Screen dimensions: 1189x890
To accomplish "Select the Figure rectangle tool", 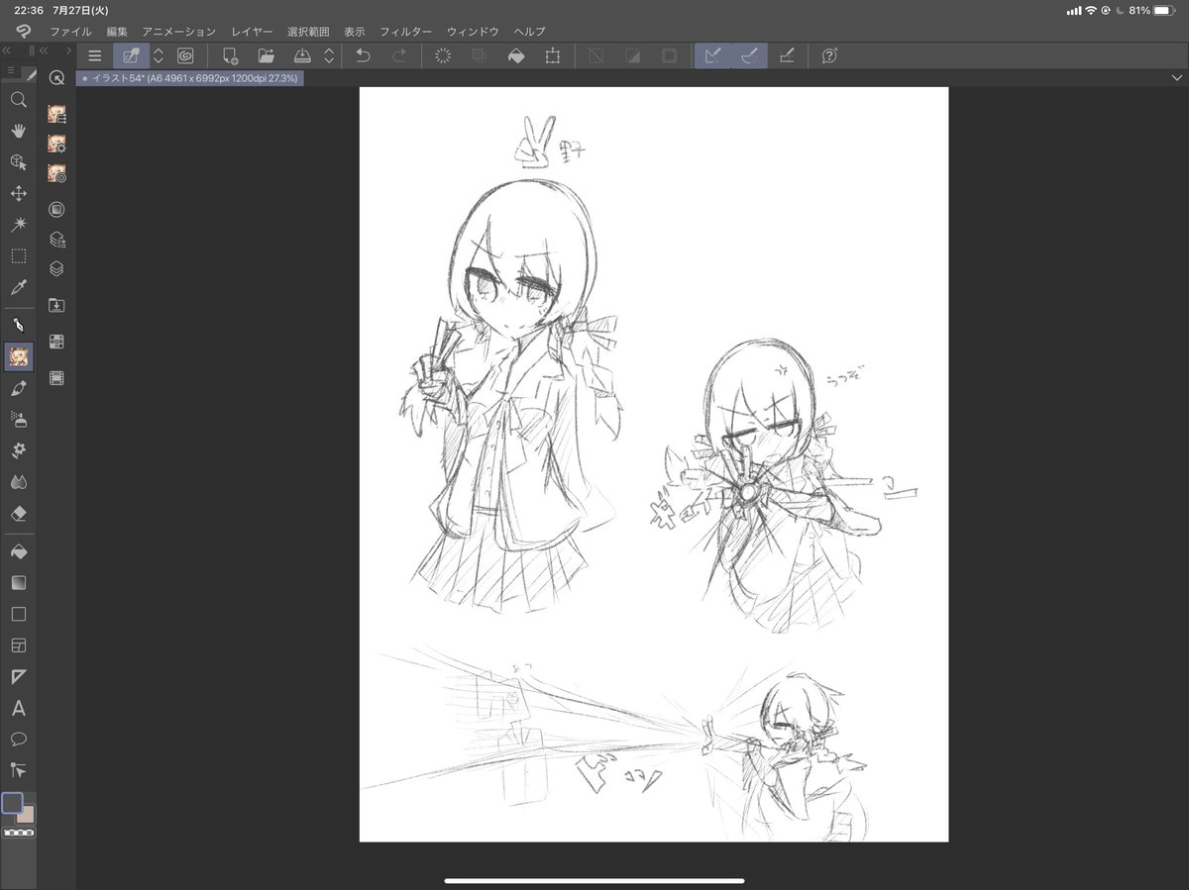I will (x=18, y=614).
